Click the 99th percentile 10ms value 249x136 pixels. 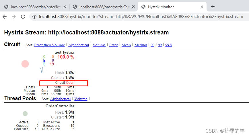tap(70, 91)
